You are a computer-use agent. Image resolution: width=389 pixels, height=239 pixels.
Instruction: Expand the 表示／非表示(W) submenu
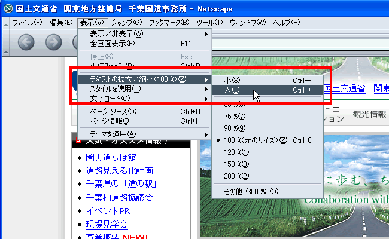145,34
